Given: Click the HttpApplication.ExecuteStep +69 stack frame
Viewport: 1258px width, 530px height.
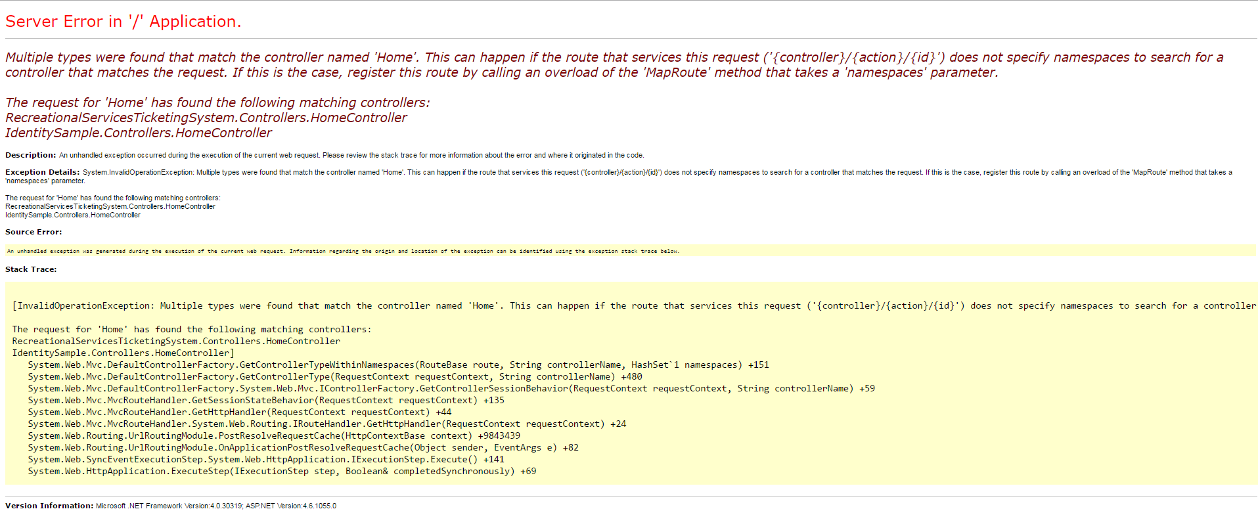Looking at the screenshot, I should click(282, 471).
